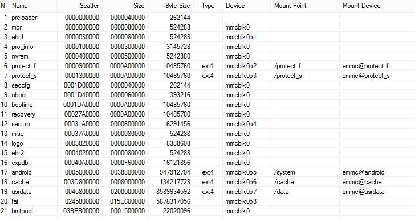Click the protect_f partition name

(x=23, y=66)
